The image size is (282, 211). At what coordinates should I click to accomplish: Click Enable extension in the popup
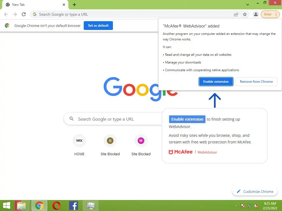coord(216,82)
